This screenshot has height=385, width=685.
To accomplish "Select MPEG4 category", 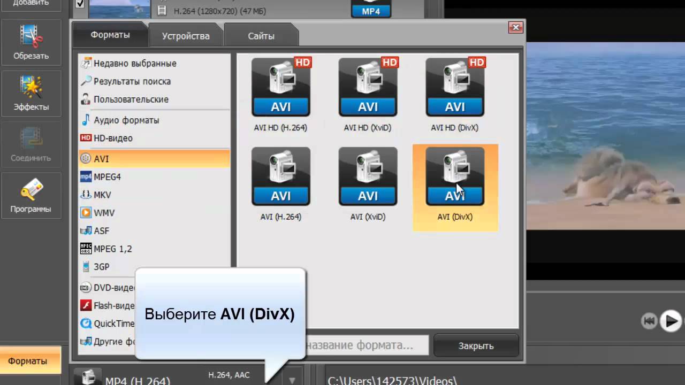I will [155, 177].
